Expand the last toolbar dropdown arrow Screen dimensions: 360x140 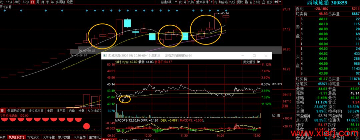coord(281,2)
